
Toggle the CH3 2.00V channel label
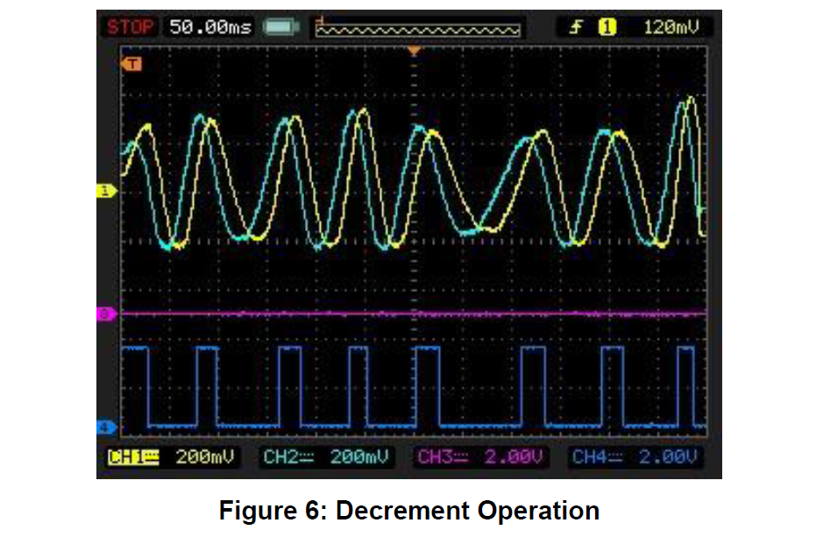click(481, 456)
